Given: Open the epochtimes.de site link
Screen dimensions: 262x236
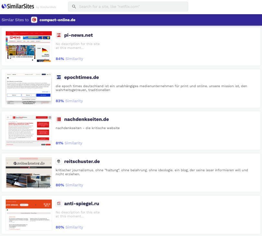Looking at the screenshot, I should pos(81,77).
